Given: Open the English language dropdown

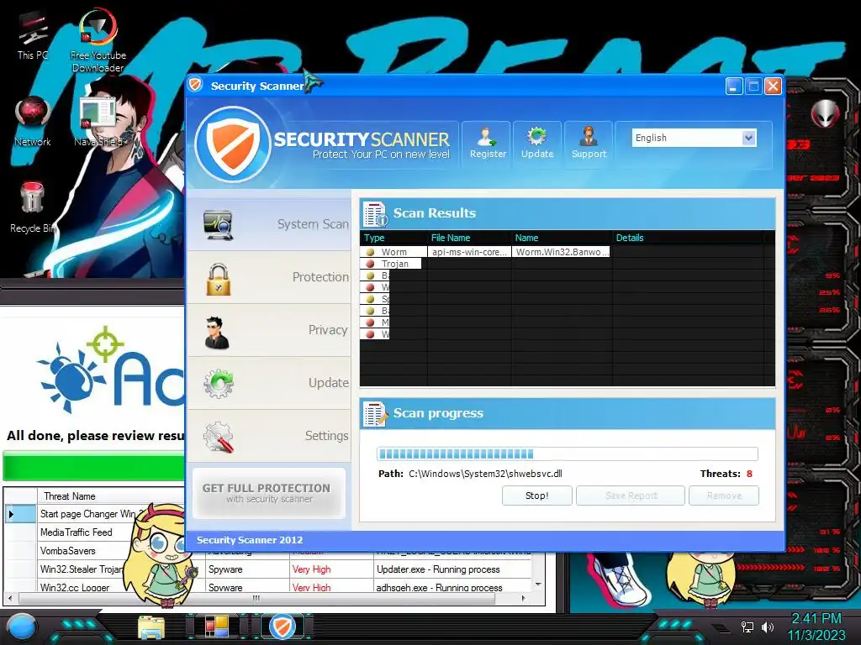Looking at the screenshot, I should tap(694, 138).
